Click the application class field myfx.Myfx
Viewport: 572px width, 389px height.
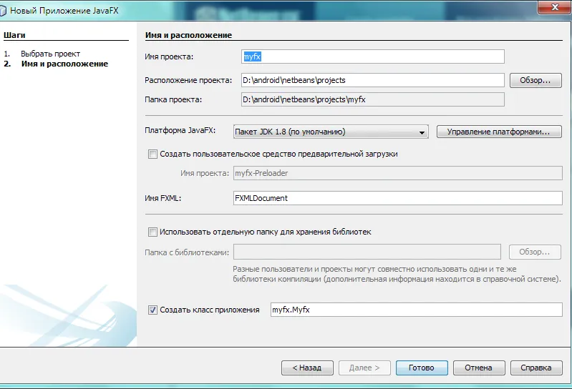coord(416,310)
